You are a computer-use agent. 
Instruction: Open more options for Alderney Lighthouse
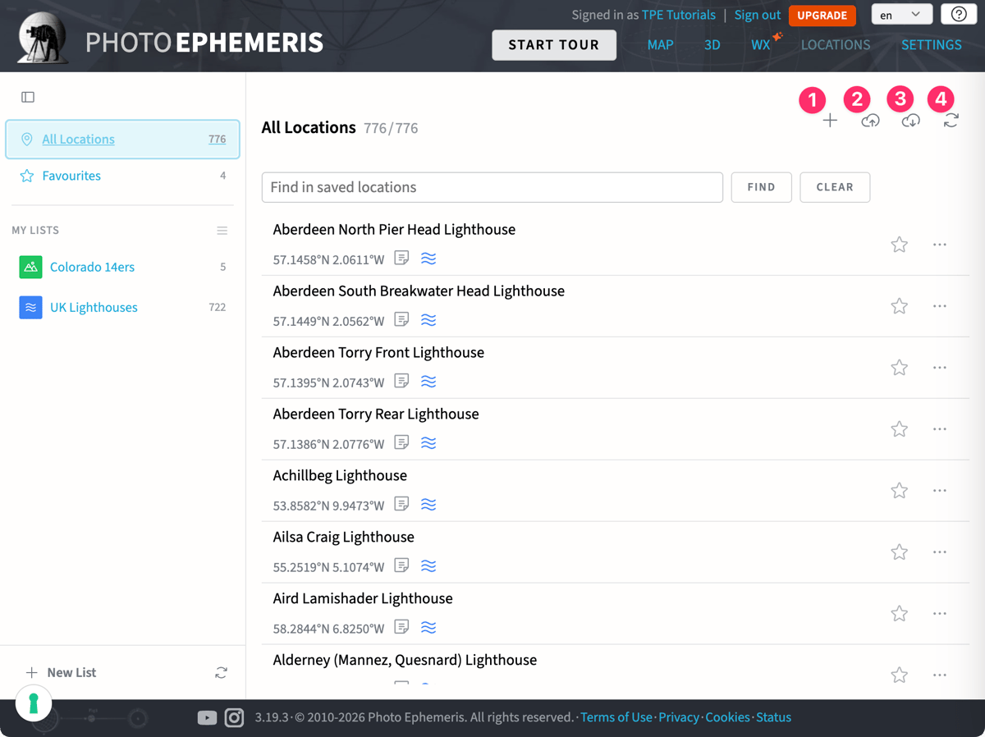pyautogui.click(x=940, y=675)
